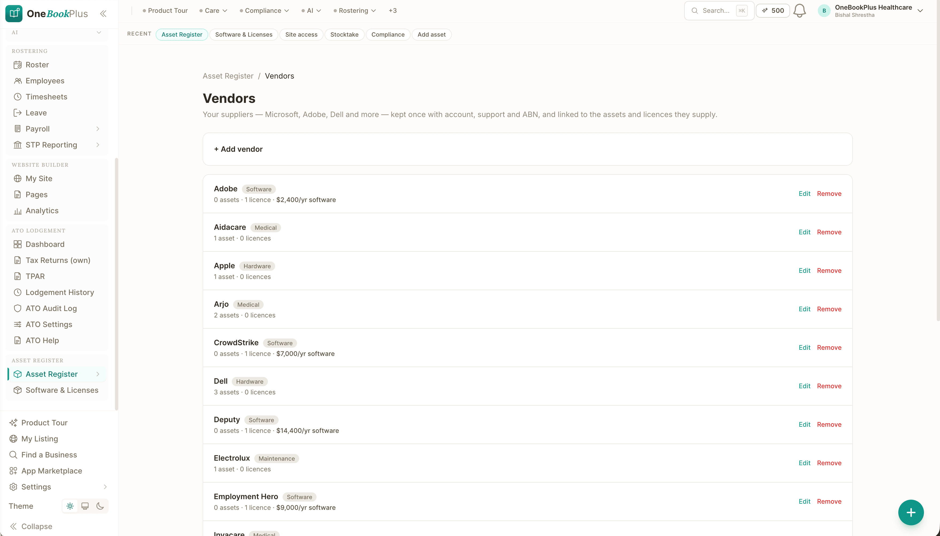Open the Rostering dropdown in top nav

pos(355,11)
